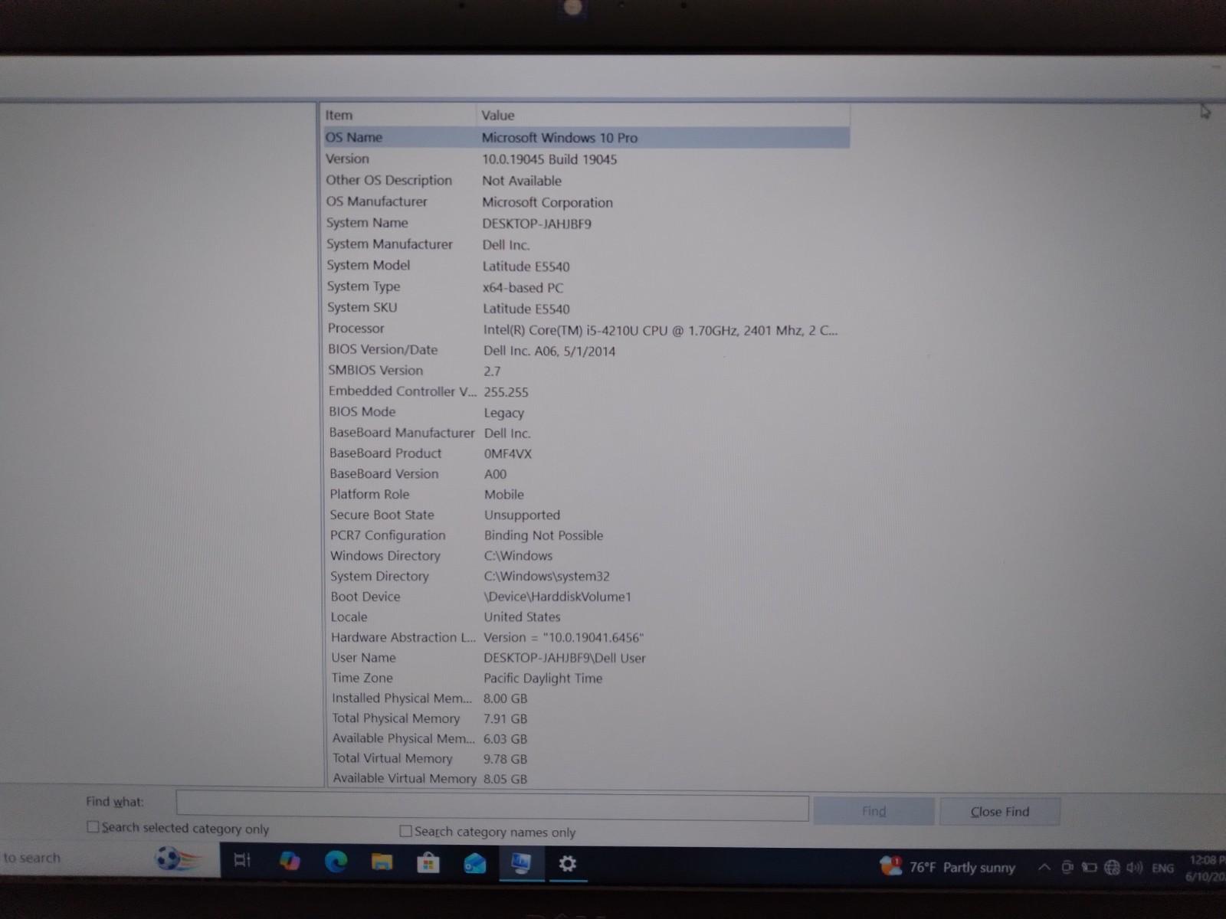Click the 'Find what' text field
The width and height of the screenshot is (1226, 919).
[x=492, y=807]
